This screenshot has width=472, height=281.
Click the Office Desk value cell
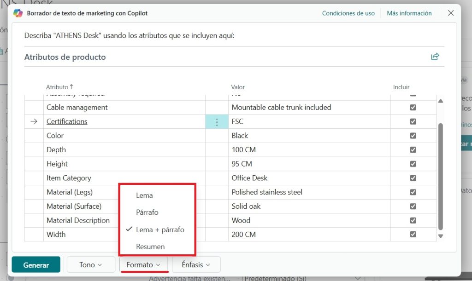coord(309,178)
